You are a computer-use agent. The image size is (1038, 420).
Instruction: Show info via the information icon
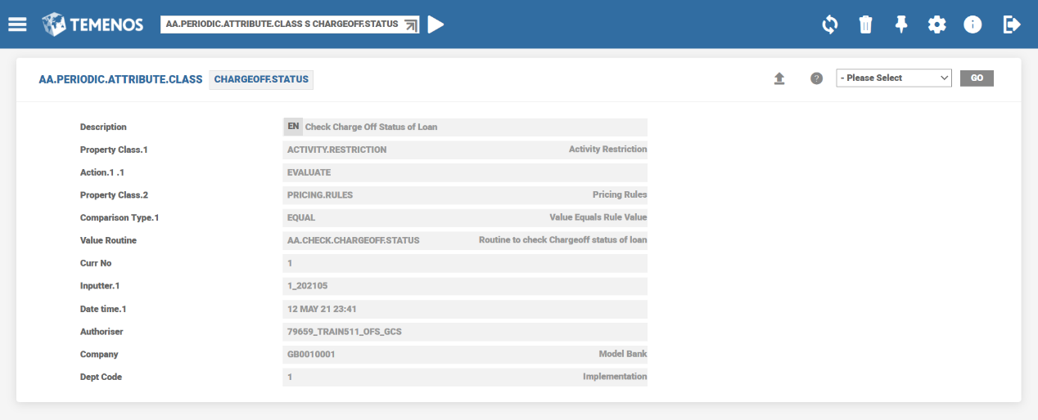pyautogui.click(x=973, y=25)
